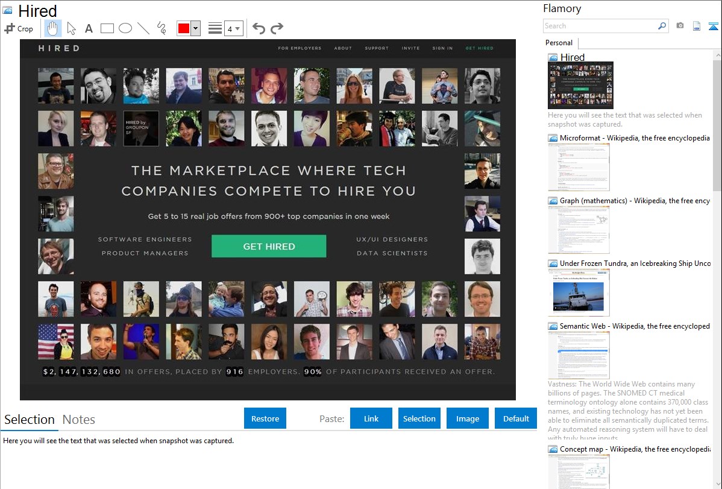Open the Notes tab
Screen dimensions: 722x489
coord(79,420)
